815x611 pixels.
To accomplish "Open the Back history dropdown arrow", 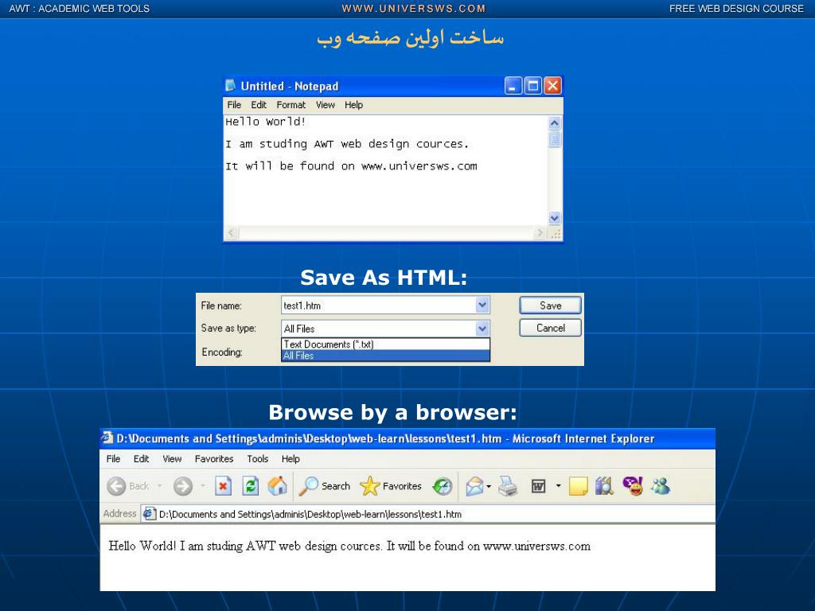I will click(x=159, y=486).
